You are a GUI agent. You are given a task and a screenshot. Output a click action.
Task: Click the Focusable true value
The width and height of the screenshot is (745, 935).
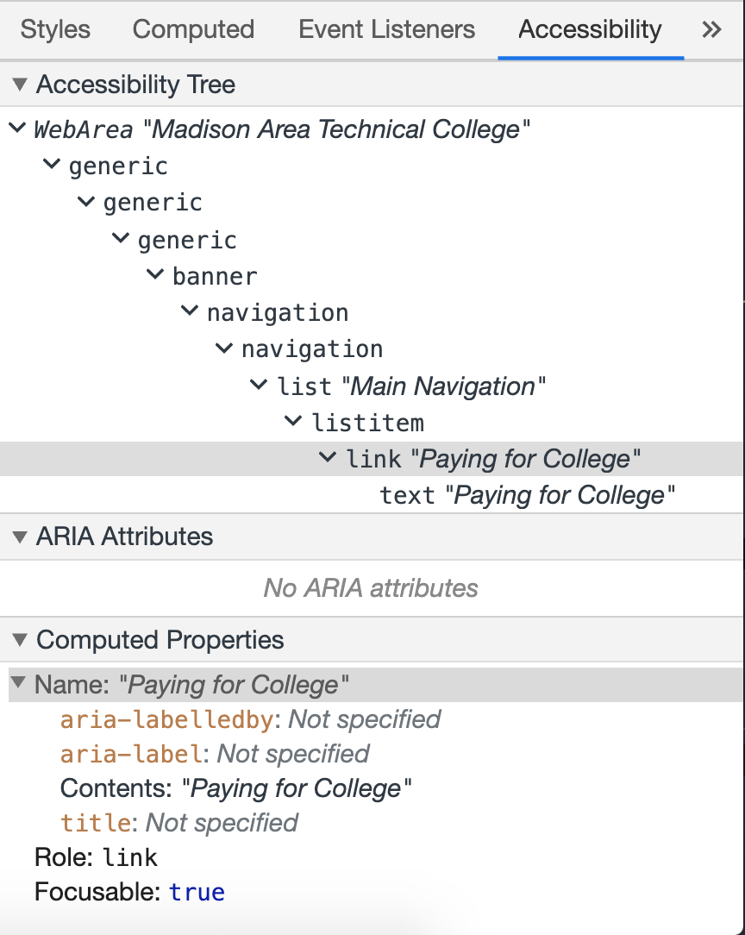pos(197,892)
